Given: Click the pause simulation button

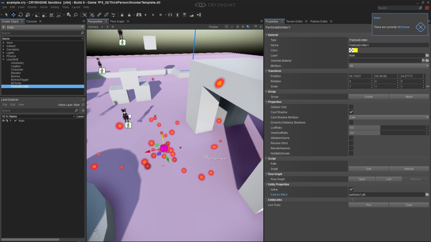Looking at the screenshot, I should [153, 15].
